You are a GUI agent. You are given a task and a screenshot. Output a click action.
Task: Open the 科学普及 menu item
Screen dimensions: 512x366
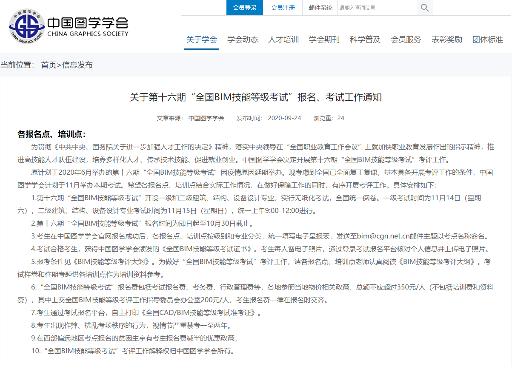click(x=365, y=40)
